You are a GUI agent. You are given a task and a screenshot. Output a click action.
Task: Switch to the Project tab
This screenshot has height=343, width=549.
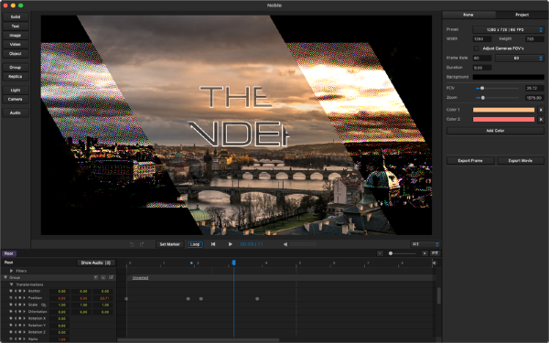[522, 15]
